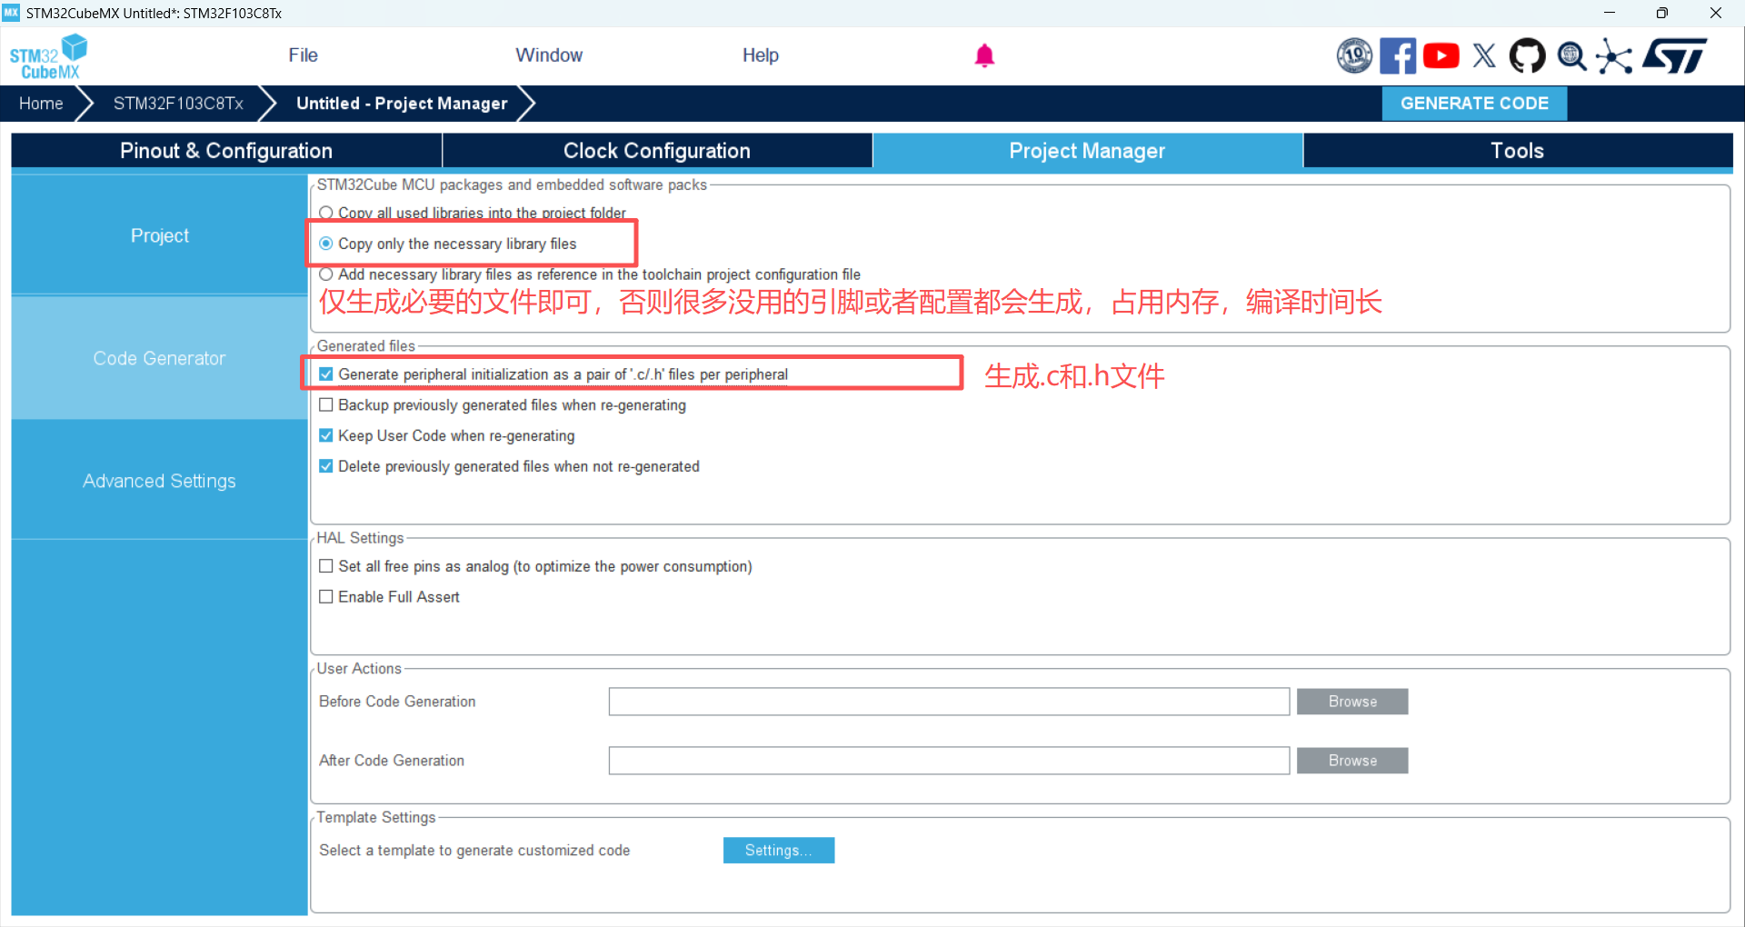Enable Full Assert checkbox
Image resolution: width=1745 pixels, height=927 pixels.
click(325, 597)
